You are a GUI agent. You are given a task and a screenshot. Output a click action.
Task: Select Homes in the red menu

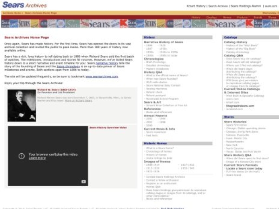coord(227,18)
